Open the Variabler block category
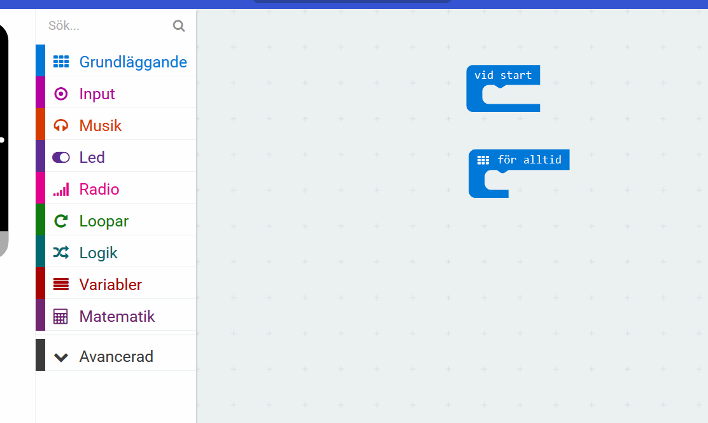Image resolution: width=708 pixels, height=423 pixels. click(116, 284)
